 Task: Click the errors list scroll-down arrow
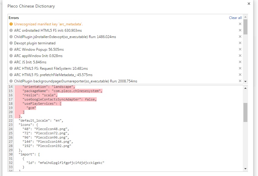(x=245, y=81)
